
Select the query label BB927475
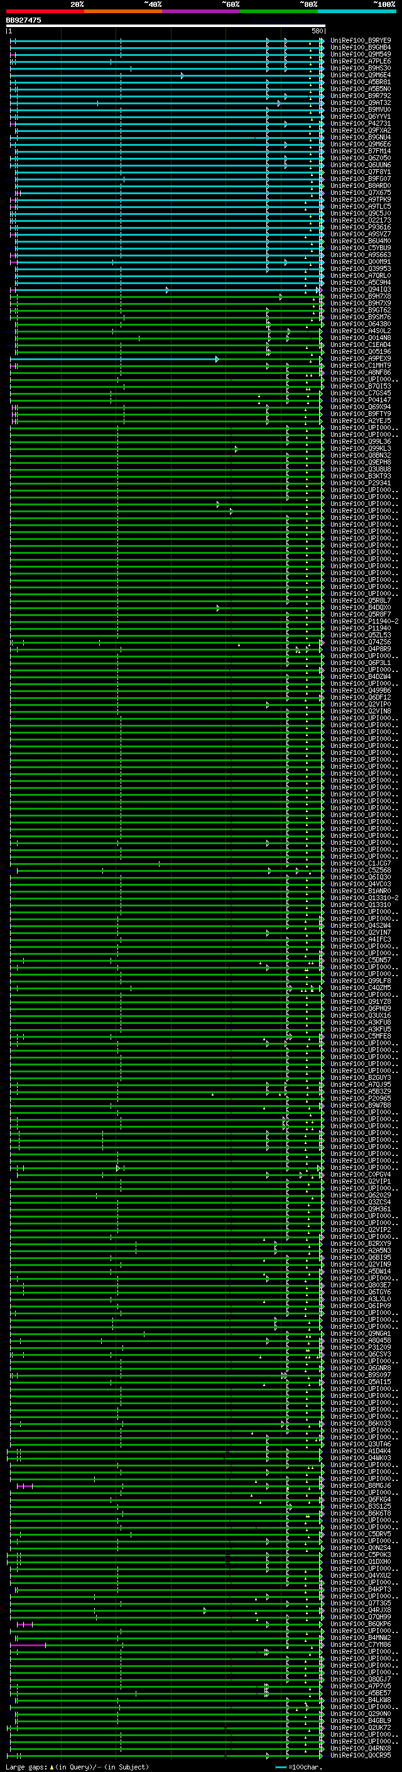click(23, 21)
